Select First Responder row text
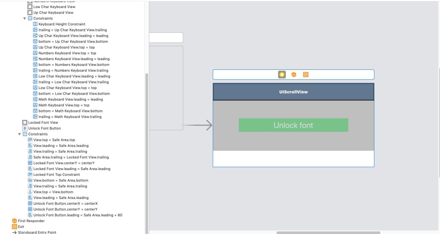The image size is (440, 234). tap(31, 221)
